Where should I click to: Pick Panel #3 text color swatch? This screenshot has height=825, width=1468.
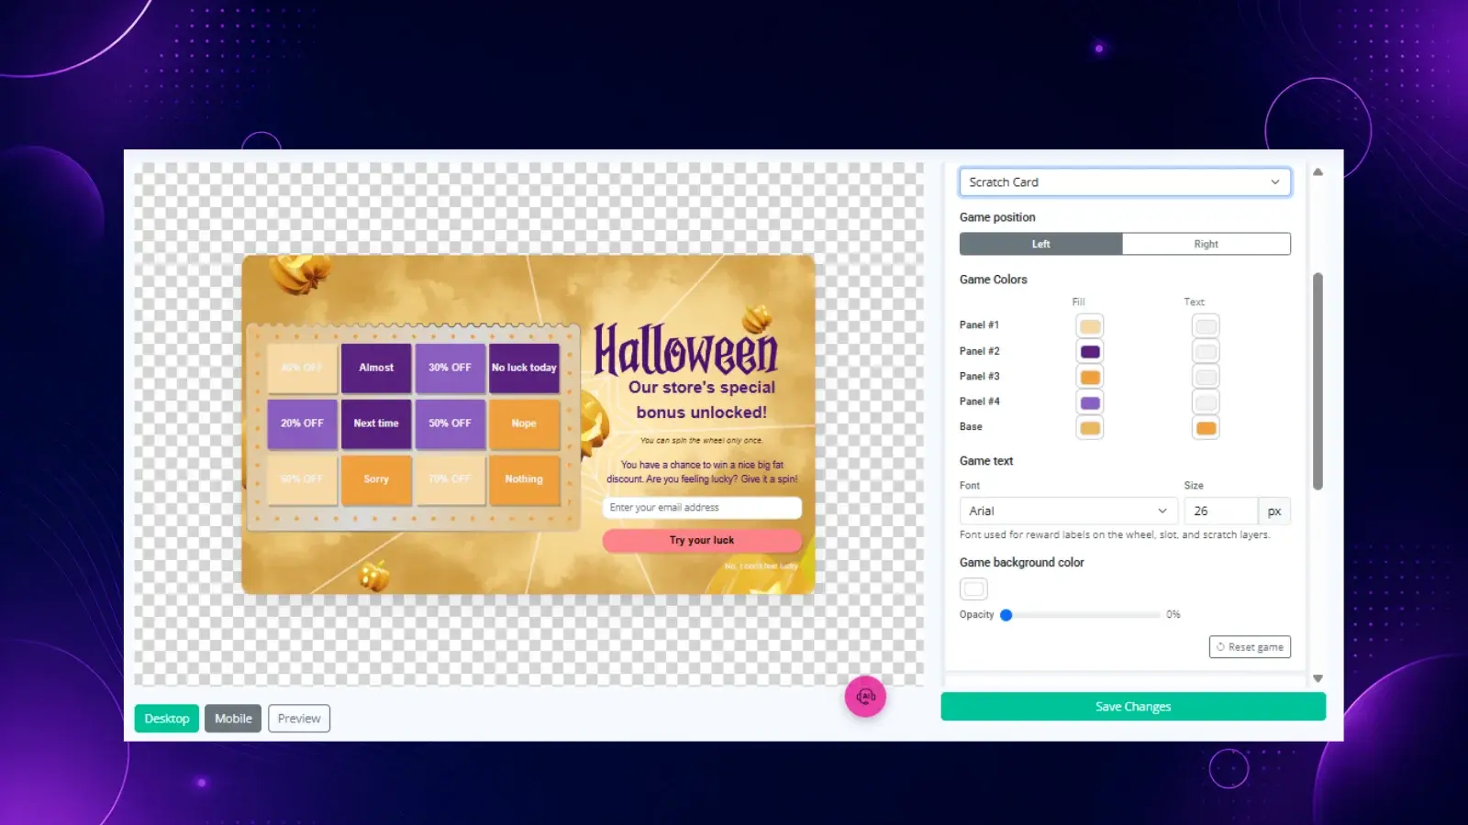[1206, 378]
